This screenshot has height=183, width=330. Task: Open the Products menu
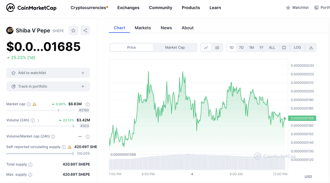pyautogui.click(x=191, y=8)
